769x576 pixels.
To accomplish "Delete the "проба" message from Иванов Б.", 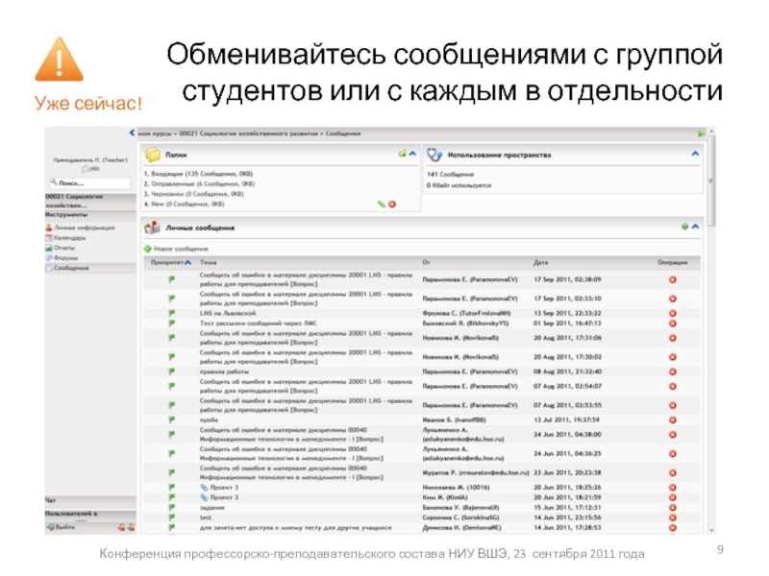I will [672, 420].
